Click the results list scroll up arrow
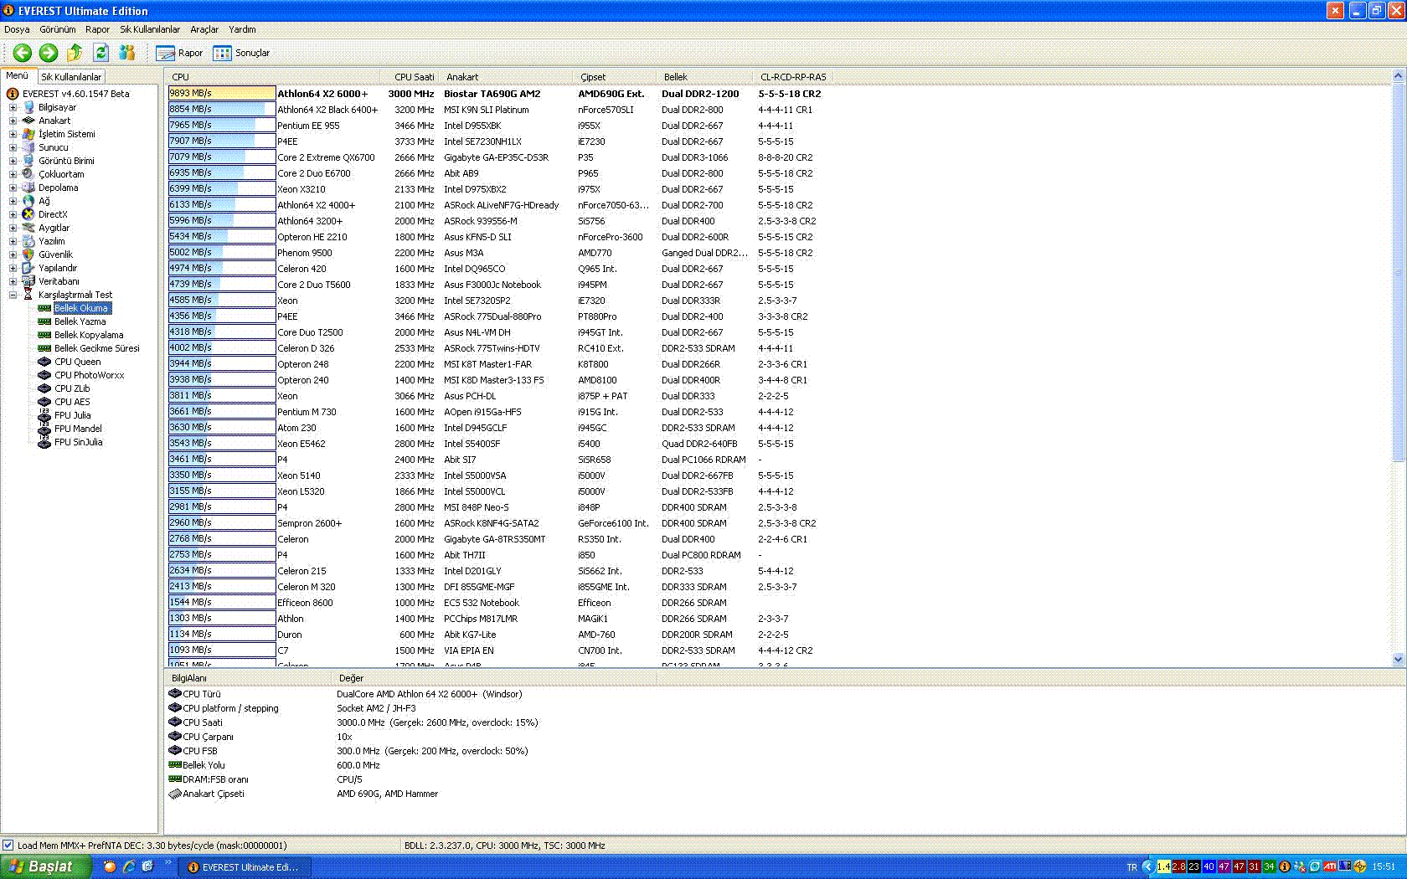This screenshot has width=1407, height=879. pyautogui.click(x=1398, y=77)
